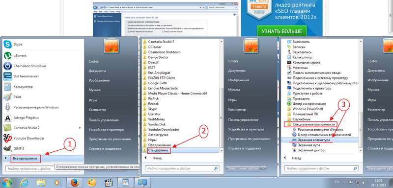Expand the Все программы list
Image resolution: width=393 pixels, height=188 pixels.
(26, 158)
